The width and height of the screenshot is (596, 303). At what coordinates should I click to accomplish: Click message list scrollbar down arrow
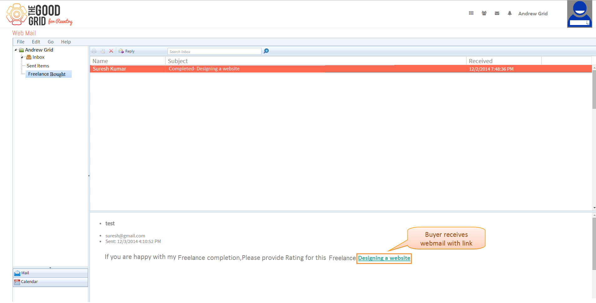coord(594,208)
